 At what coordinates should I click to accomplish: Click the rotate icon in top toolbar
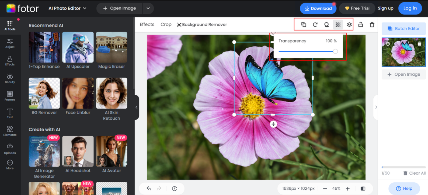pyautogui.click(x=315, y=25)
